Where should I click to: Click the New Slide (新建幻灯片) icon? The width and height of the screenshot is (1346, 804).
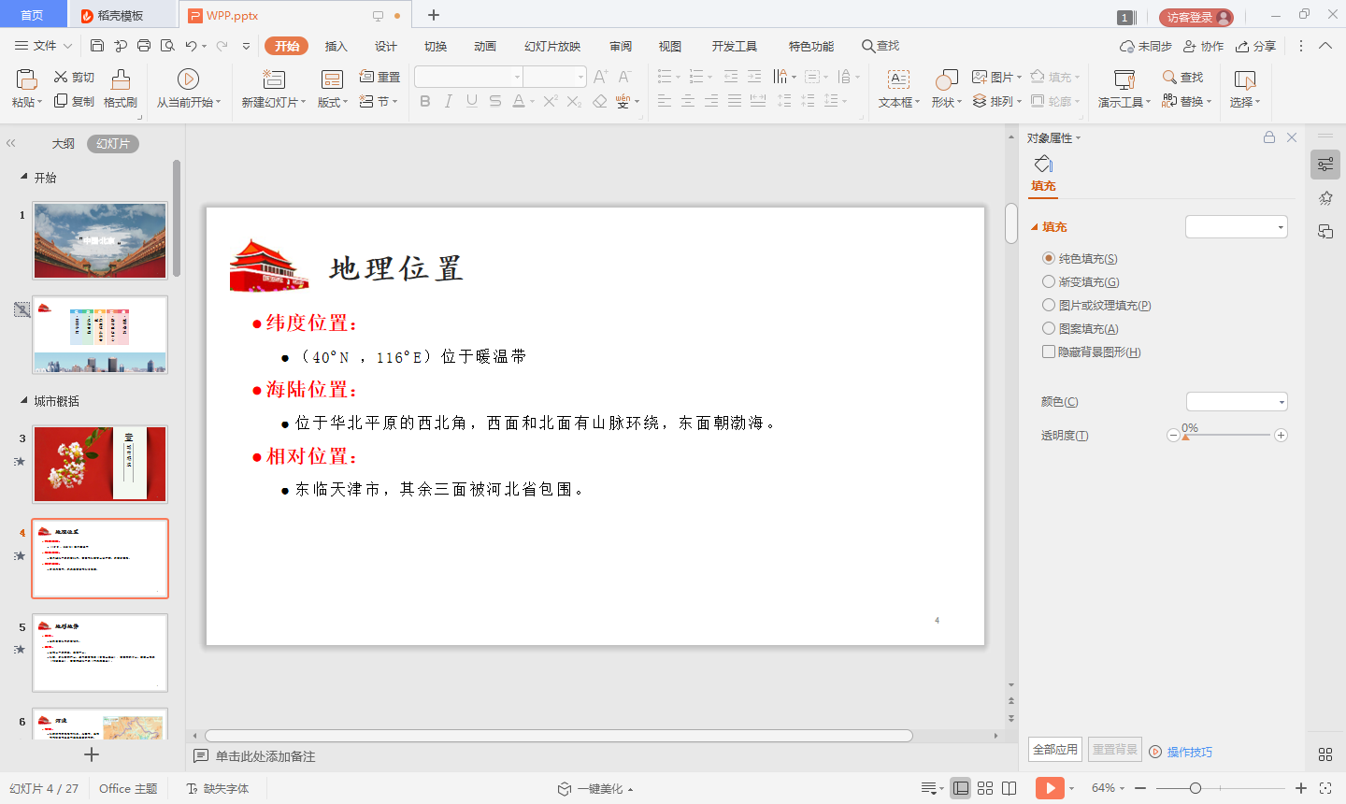click(x=273, y=79)
